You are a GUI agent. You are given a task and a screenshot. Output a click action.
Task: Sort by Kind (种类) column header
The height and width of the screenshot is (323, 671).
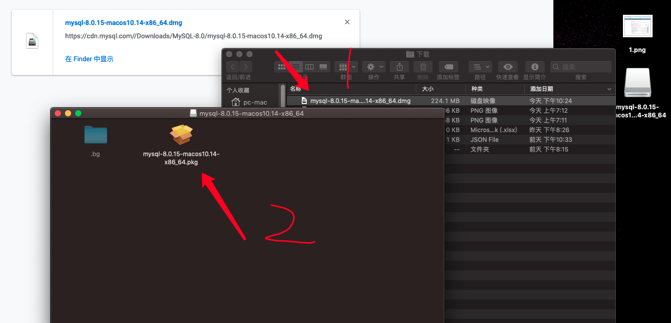coord(477,89)
